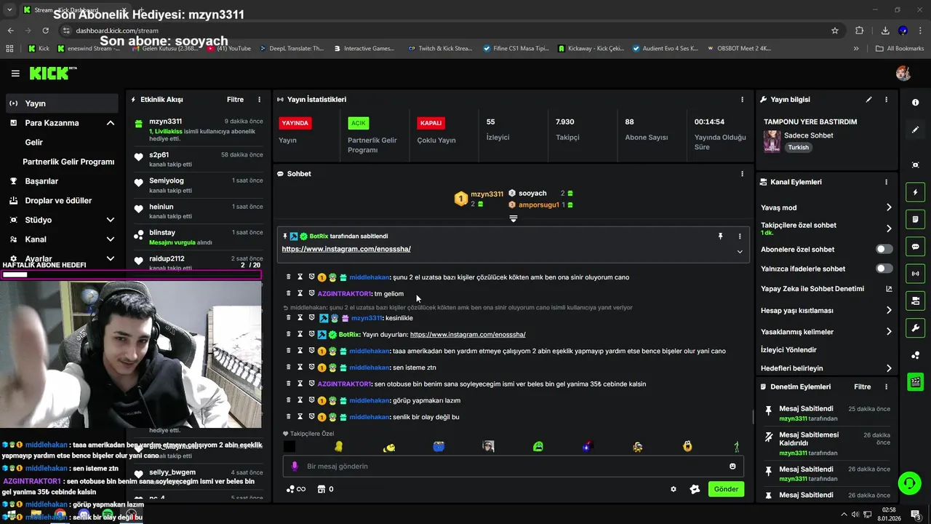Open Filtre in Denetim Eylemleri panel
The height and width of the screenshot is (524, 931).
click(862, 386)
